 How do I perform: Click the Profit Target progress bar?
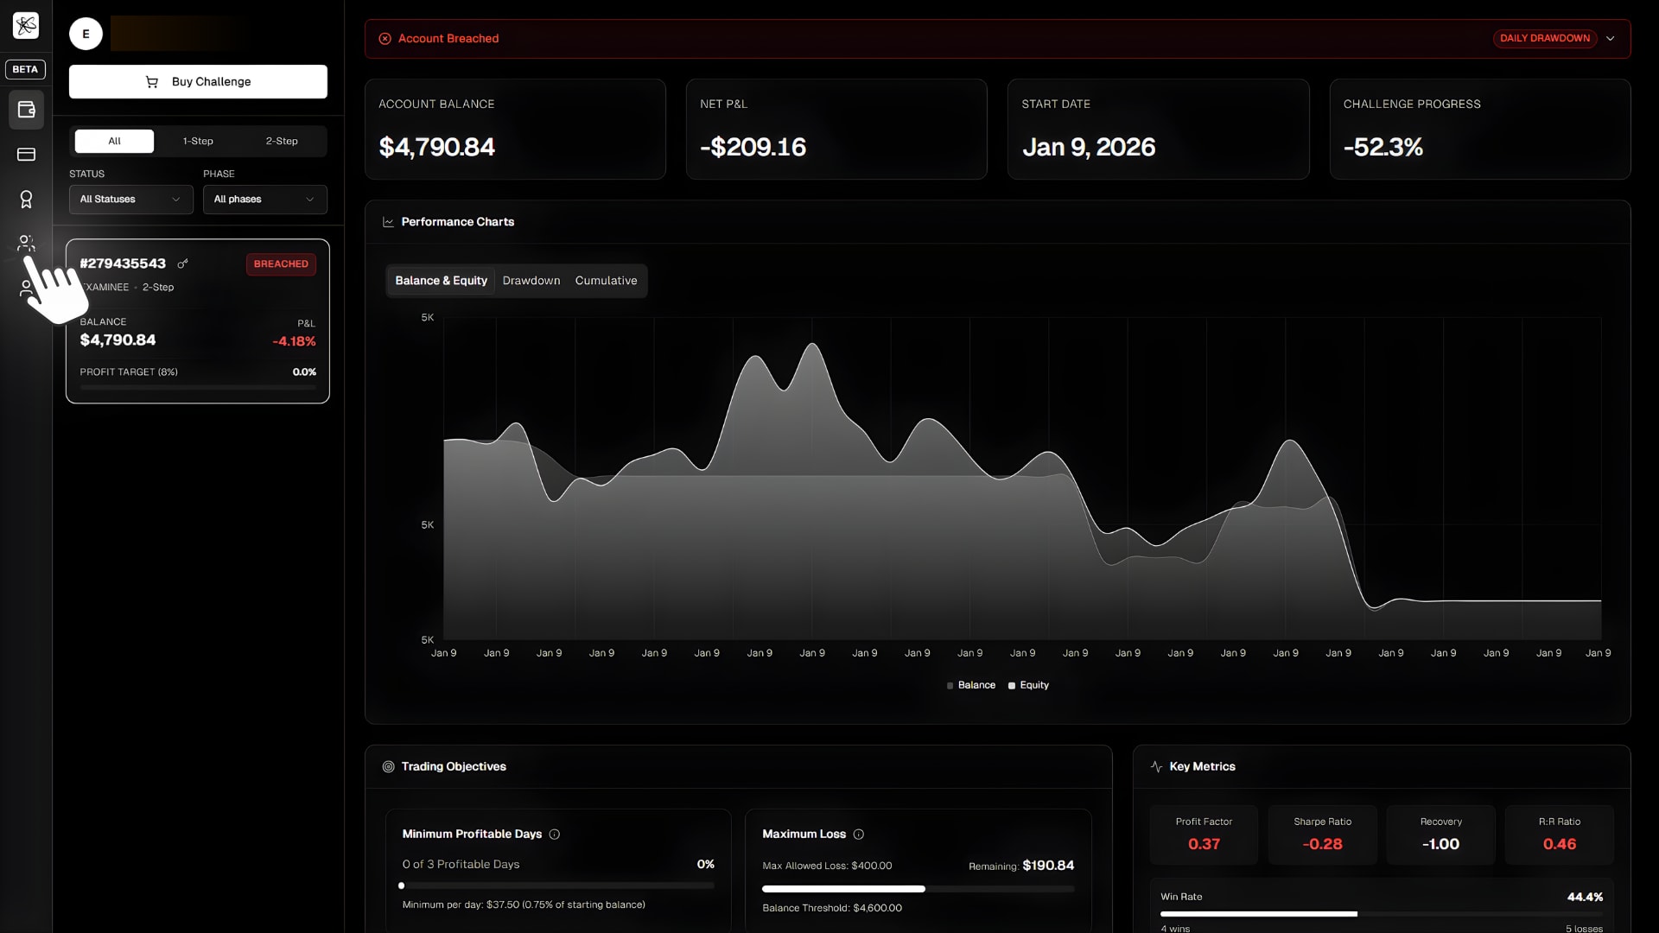pos(198,387)
